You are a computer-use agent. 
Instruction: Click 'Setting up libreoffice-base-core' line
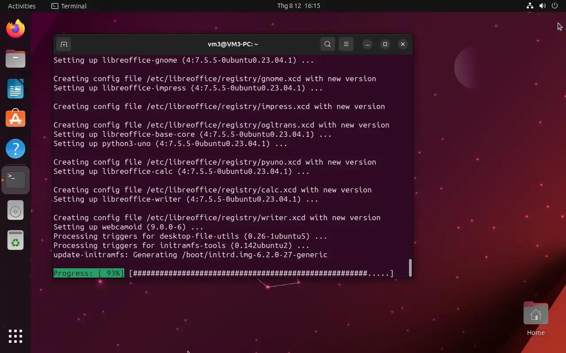[192, 134]
